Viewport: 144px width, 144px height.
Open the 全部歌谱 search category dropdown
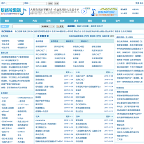(x=48, y=26)
